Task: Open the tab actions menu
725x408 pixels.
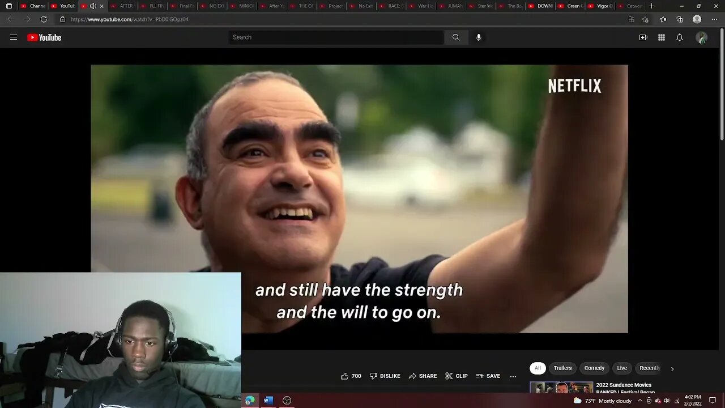Action: click(x=9, y=6)
